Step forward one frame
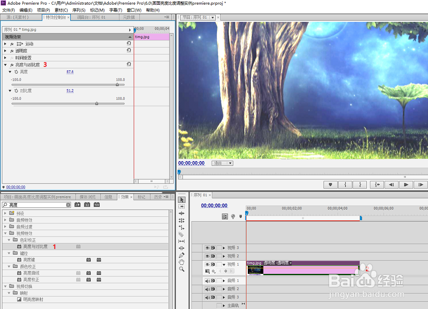The image size is (428, 309). coord(421,185)
